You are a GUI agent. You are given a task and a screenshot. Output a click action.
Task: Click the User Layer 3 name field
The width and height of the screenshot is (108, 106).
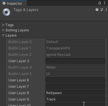coord(75,61)
